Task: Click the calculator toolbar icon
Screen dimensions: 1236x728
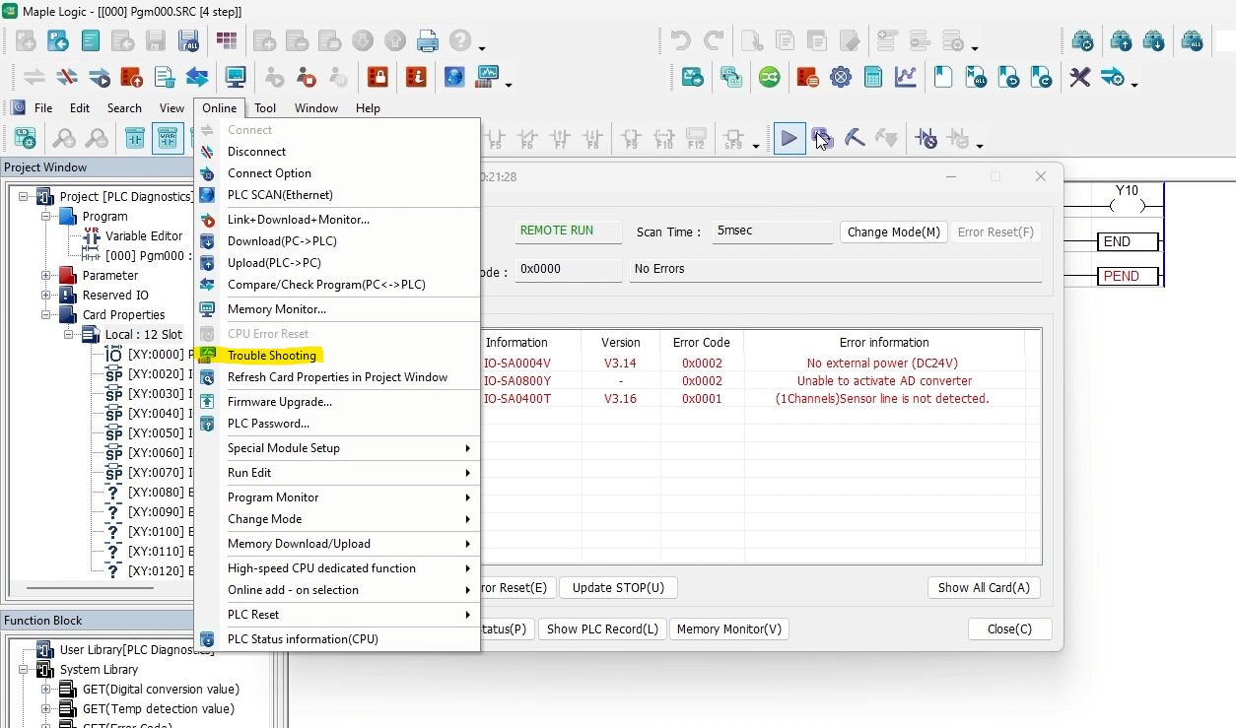Action: click(873, 76)
